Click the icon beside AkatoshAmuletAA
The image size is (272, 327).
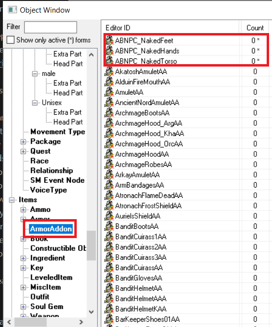point(109,71)
